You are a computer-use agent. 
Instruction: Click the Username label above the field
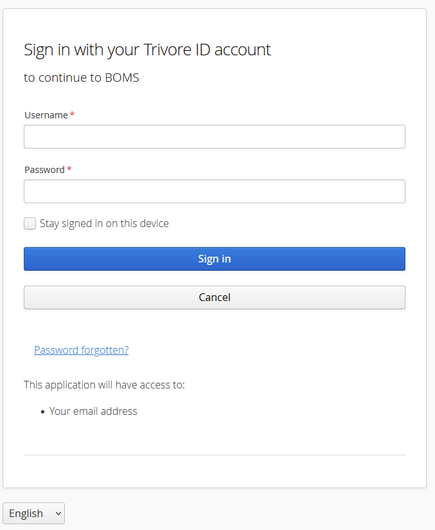click(x=46, y=115)
